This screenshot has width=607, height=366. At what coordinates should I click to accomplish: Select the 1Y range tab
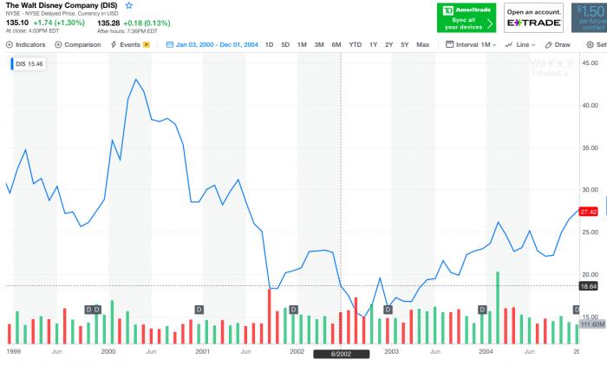(373, 44)
